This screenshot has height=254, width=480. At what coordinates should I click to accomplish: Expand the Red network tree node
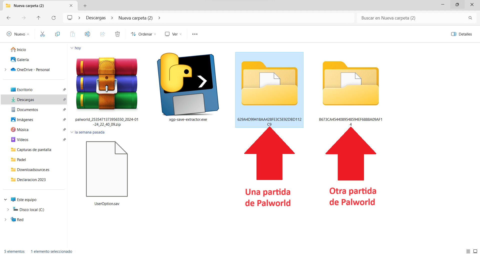click(x=5, y=219)
